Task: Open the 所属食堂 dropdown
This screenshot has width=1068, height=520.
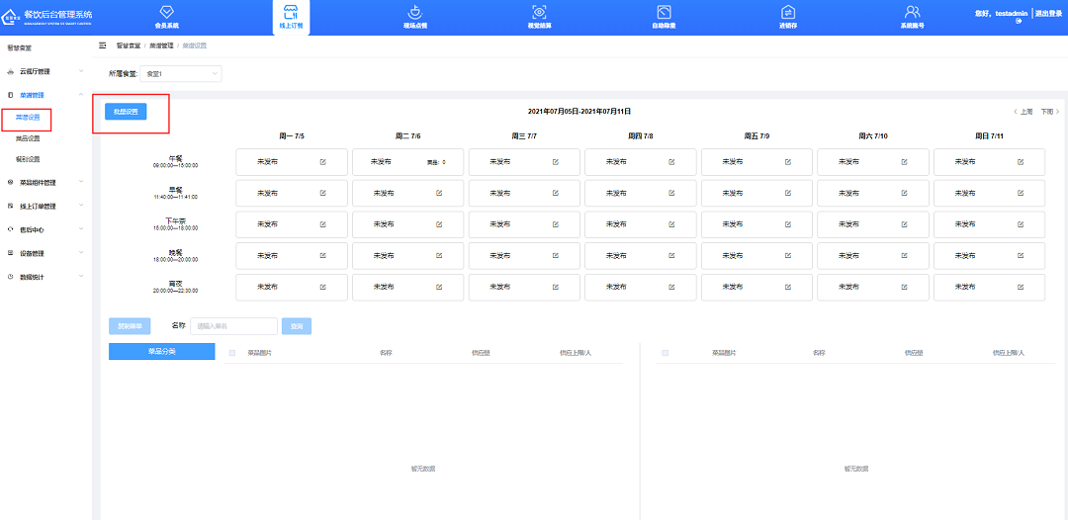Action: point(181,73)
